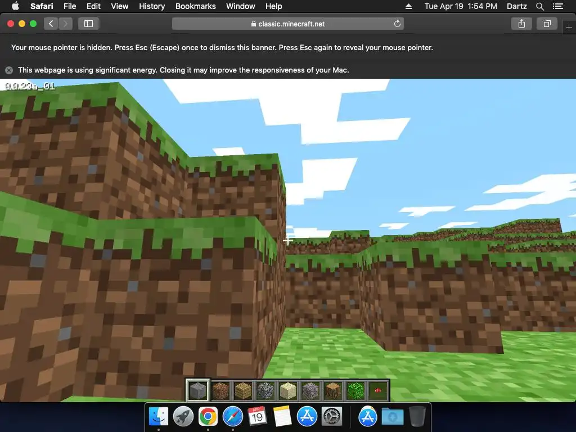Screen dimensions: 576x432
Task: Click the Safari compass dock icon
Action: tap(232, 417)
